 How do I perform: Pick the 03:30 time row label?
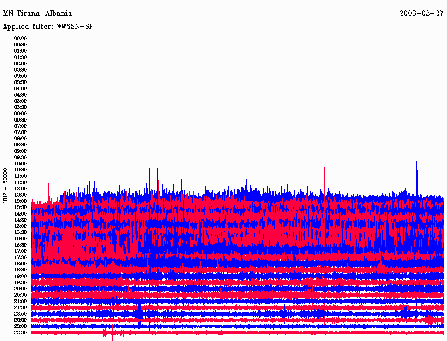click(x=21, y=82)
